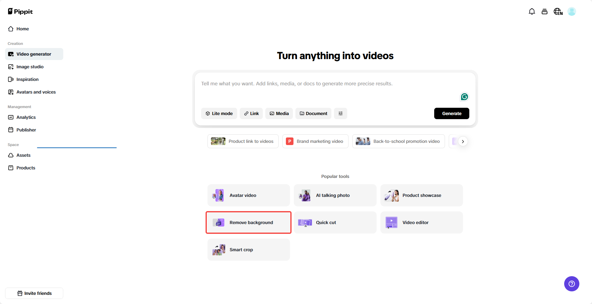Screen dimensions: 592x304
Task: Open Publisher page
Action: click(34, 130)
